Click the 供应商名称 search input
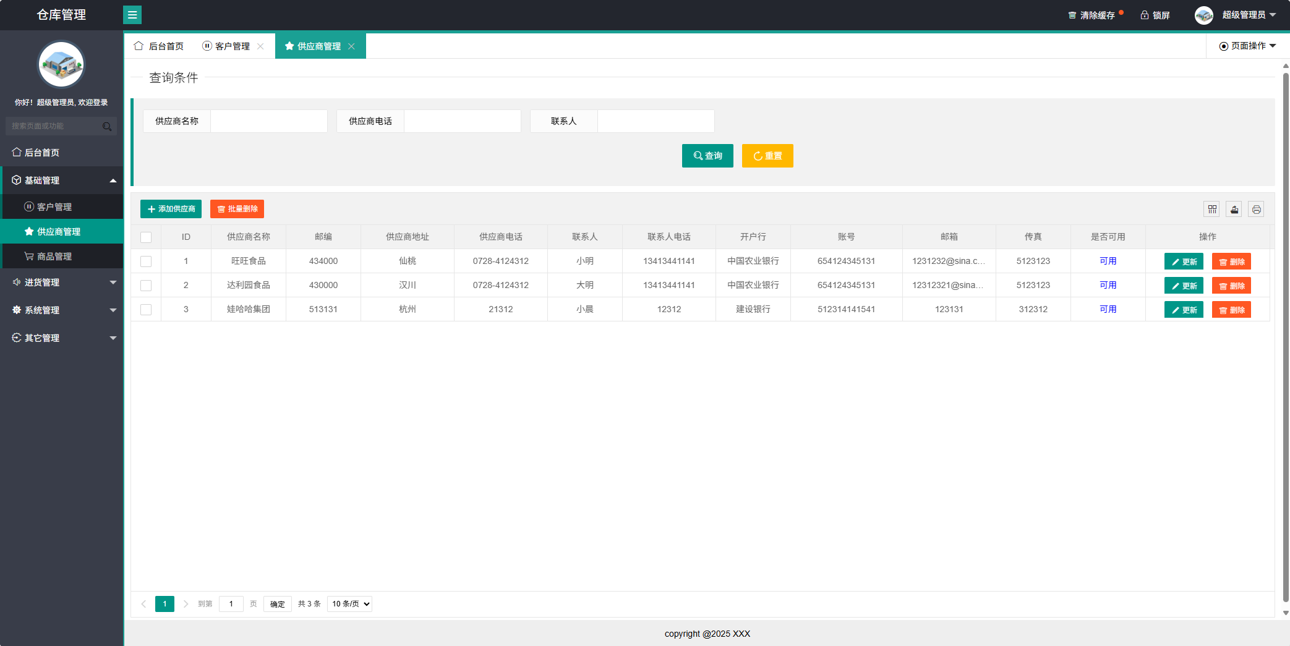The height and width of the screenshot is (646, 1290). pos(269,121)
